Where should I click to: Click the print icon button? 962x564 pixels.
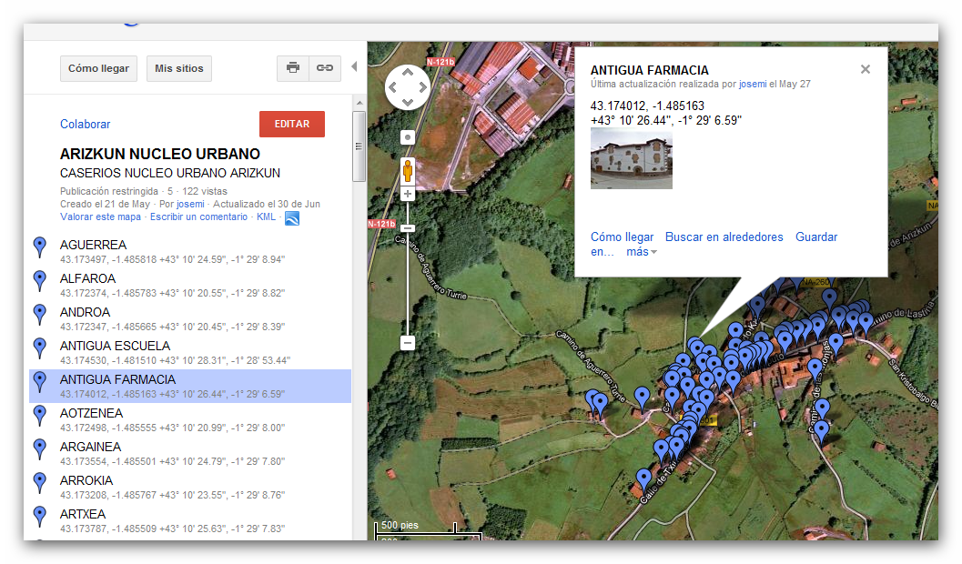[x=293, y=68]
